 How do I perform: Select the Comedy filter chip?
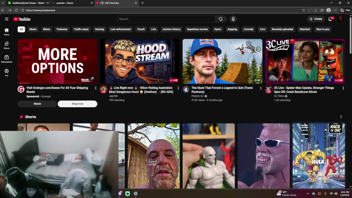pyautogui.click(x=248, y=29)
